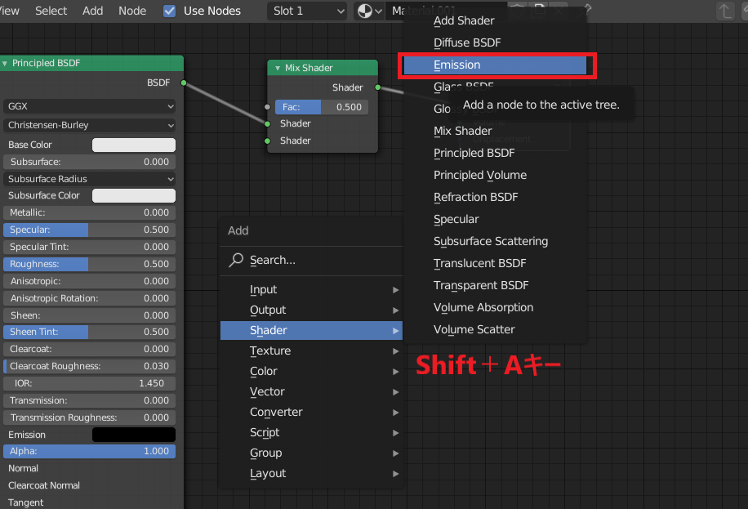The image size is (748, 509).
Task: Open the Converter submenu
Action: tap(311, 412)
